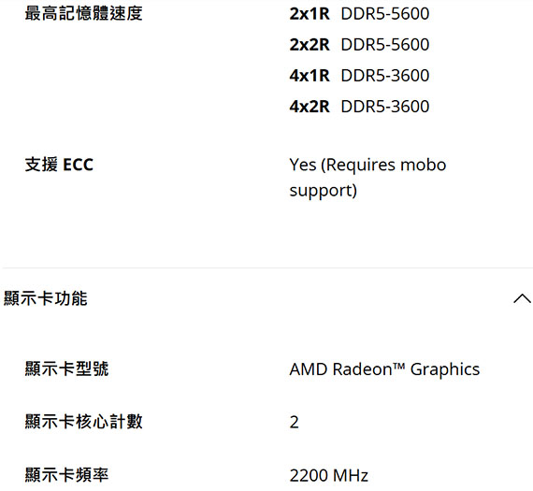This screenshot has width=533, height=491.
Task: Click the graphics core count value 2
Action: click(294, 423)
